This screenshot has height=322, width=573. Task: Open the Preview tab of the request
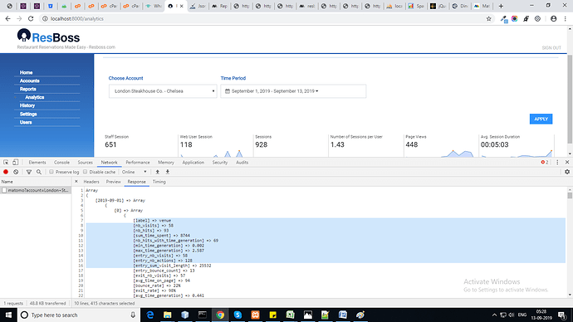pos(113,182)
